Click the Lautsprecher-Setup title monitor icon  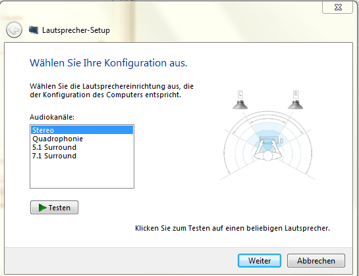(x=34, y=30)
